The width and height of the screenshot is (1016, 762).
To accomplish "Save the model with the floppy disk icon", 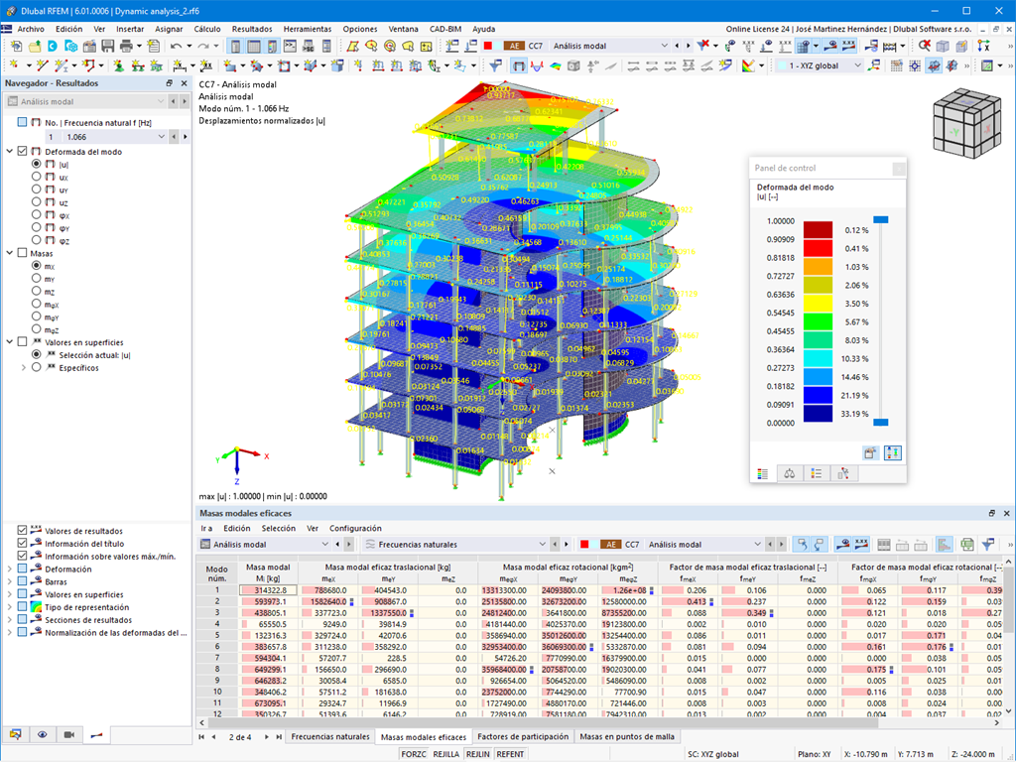I will click(x=107, y=46).
